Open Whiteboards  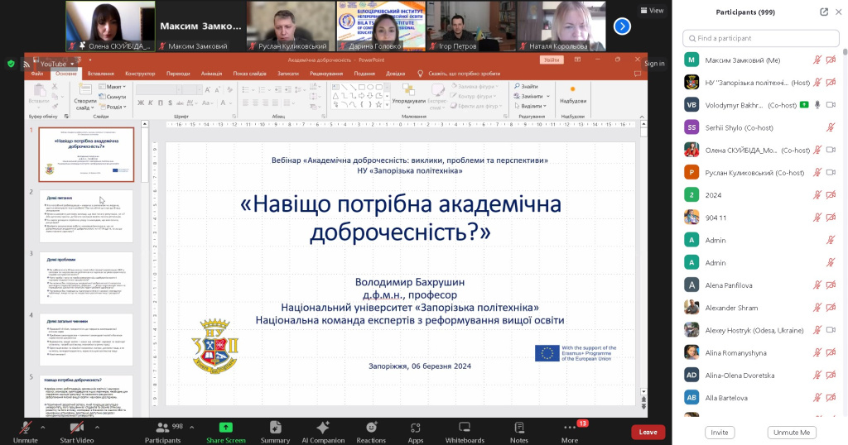(465, 432)
